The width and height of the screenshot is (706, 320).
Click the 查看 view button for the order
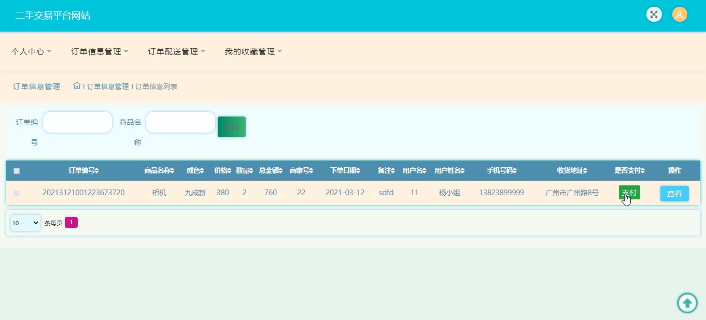(x=674, y=193)
